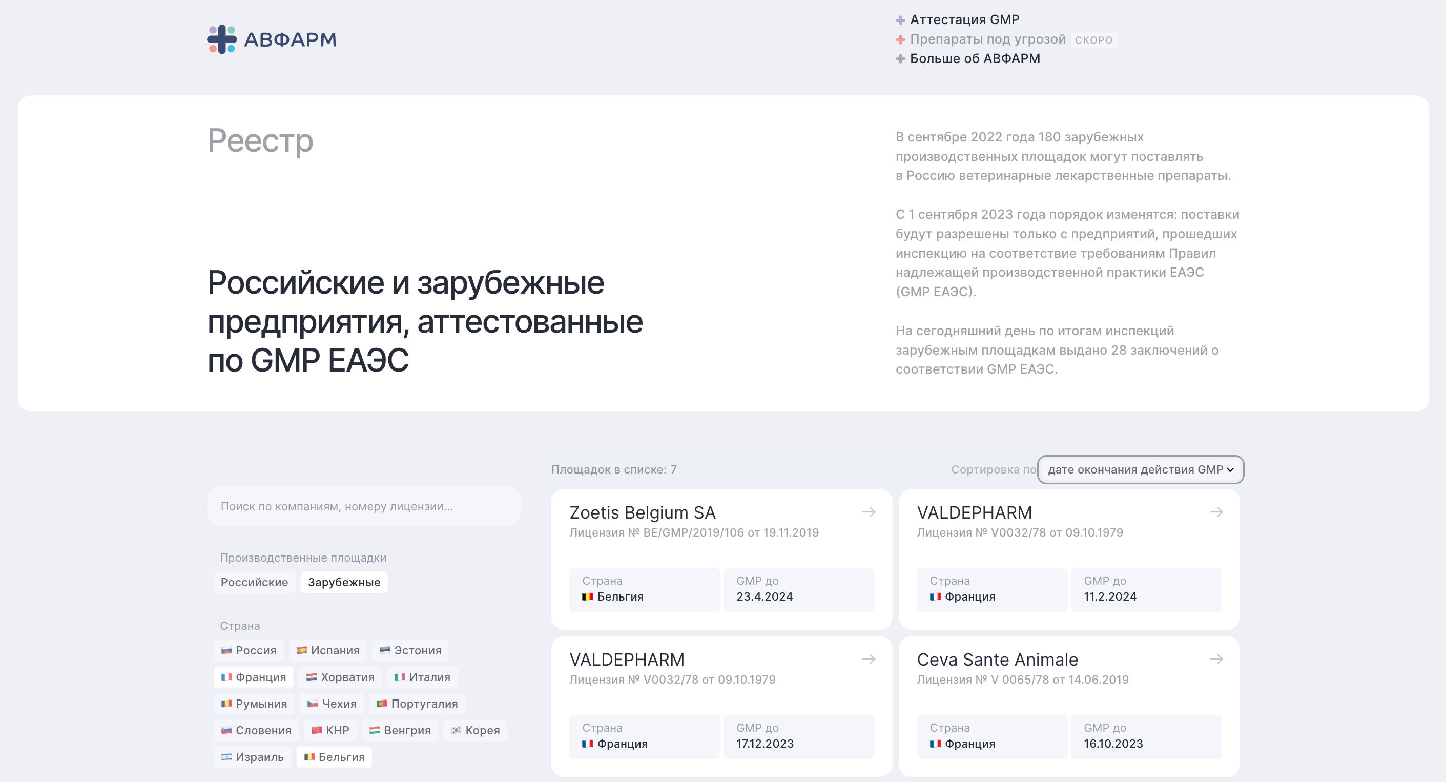Open arrow on Zoetis Belgium SA card
The image size is (1446, 782).
tap(869, 512)
